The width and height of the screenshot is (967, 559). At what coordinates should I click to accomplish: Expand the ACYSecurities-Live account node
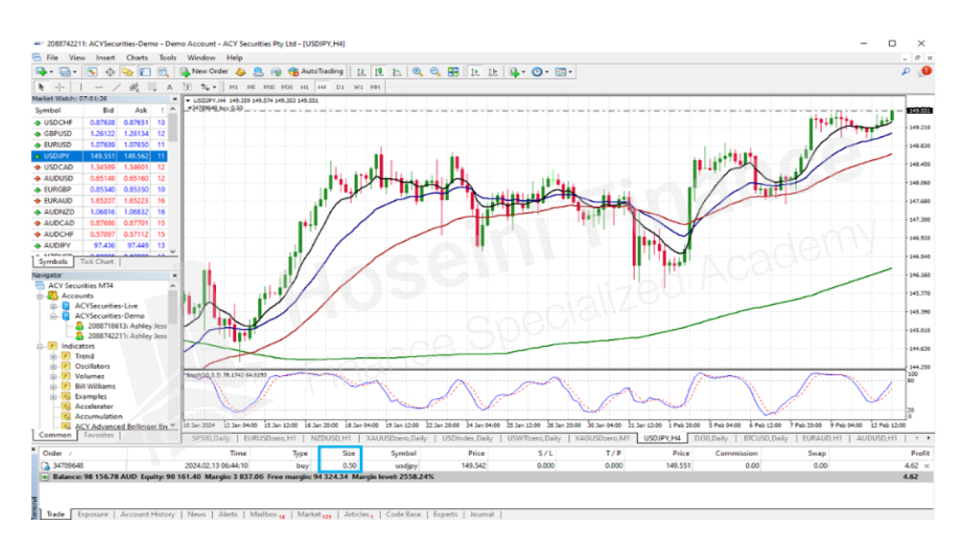[53, 305]
